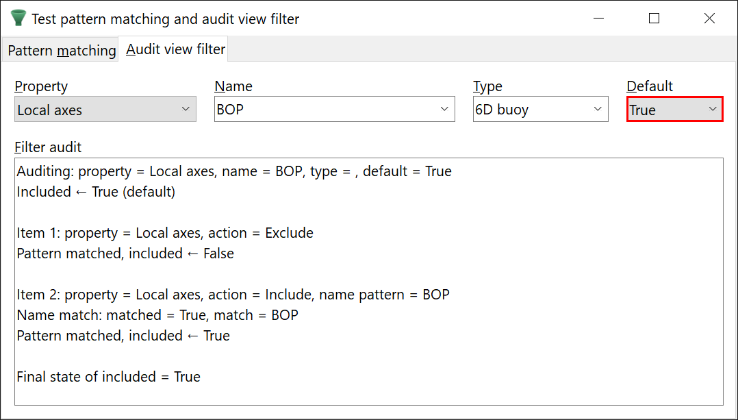Click the 'Auditing: property' first audit line
Viewport: 738px width, 420px height.
[x=234, y=171]
